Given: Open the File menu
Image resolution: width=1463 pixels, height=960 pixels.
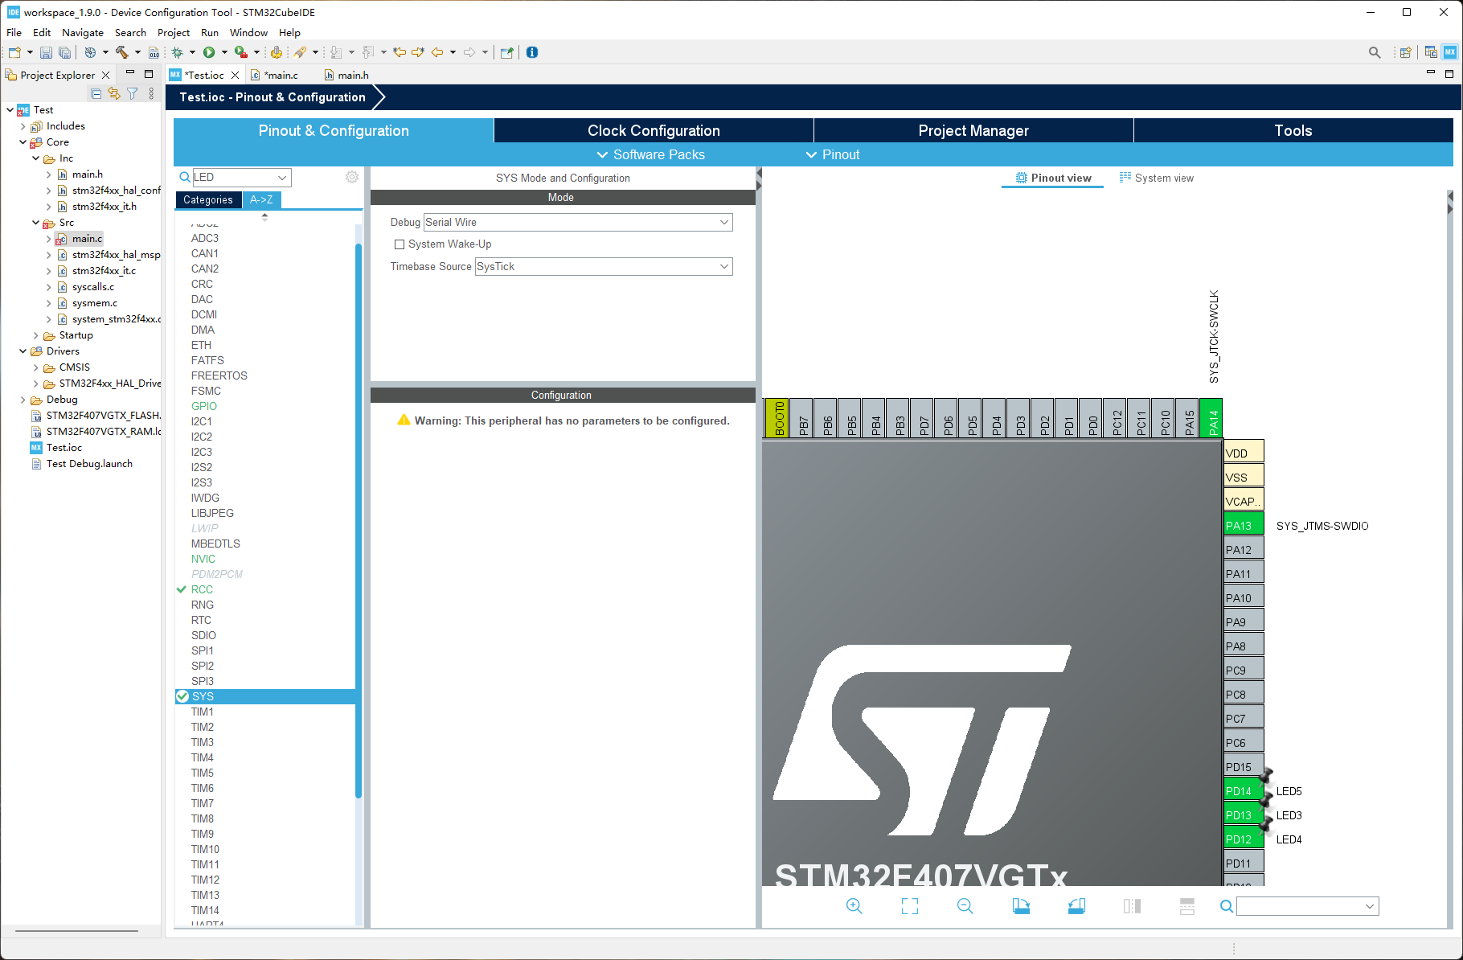Looking at the screenshot, I should coord(14,33).
